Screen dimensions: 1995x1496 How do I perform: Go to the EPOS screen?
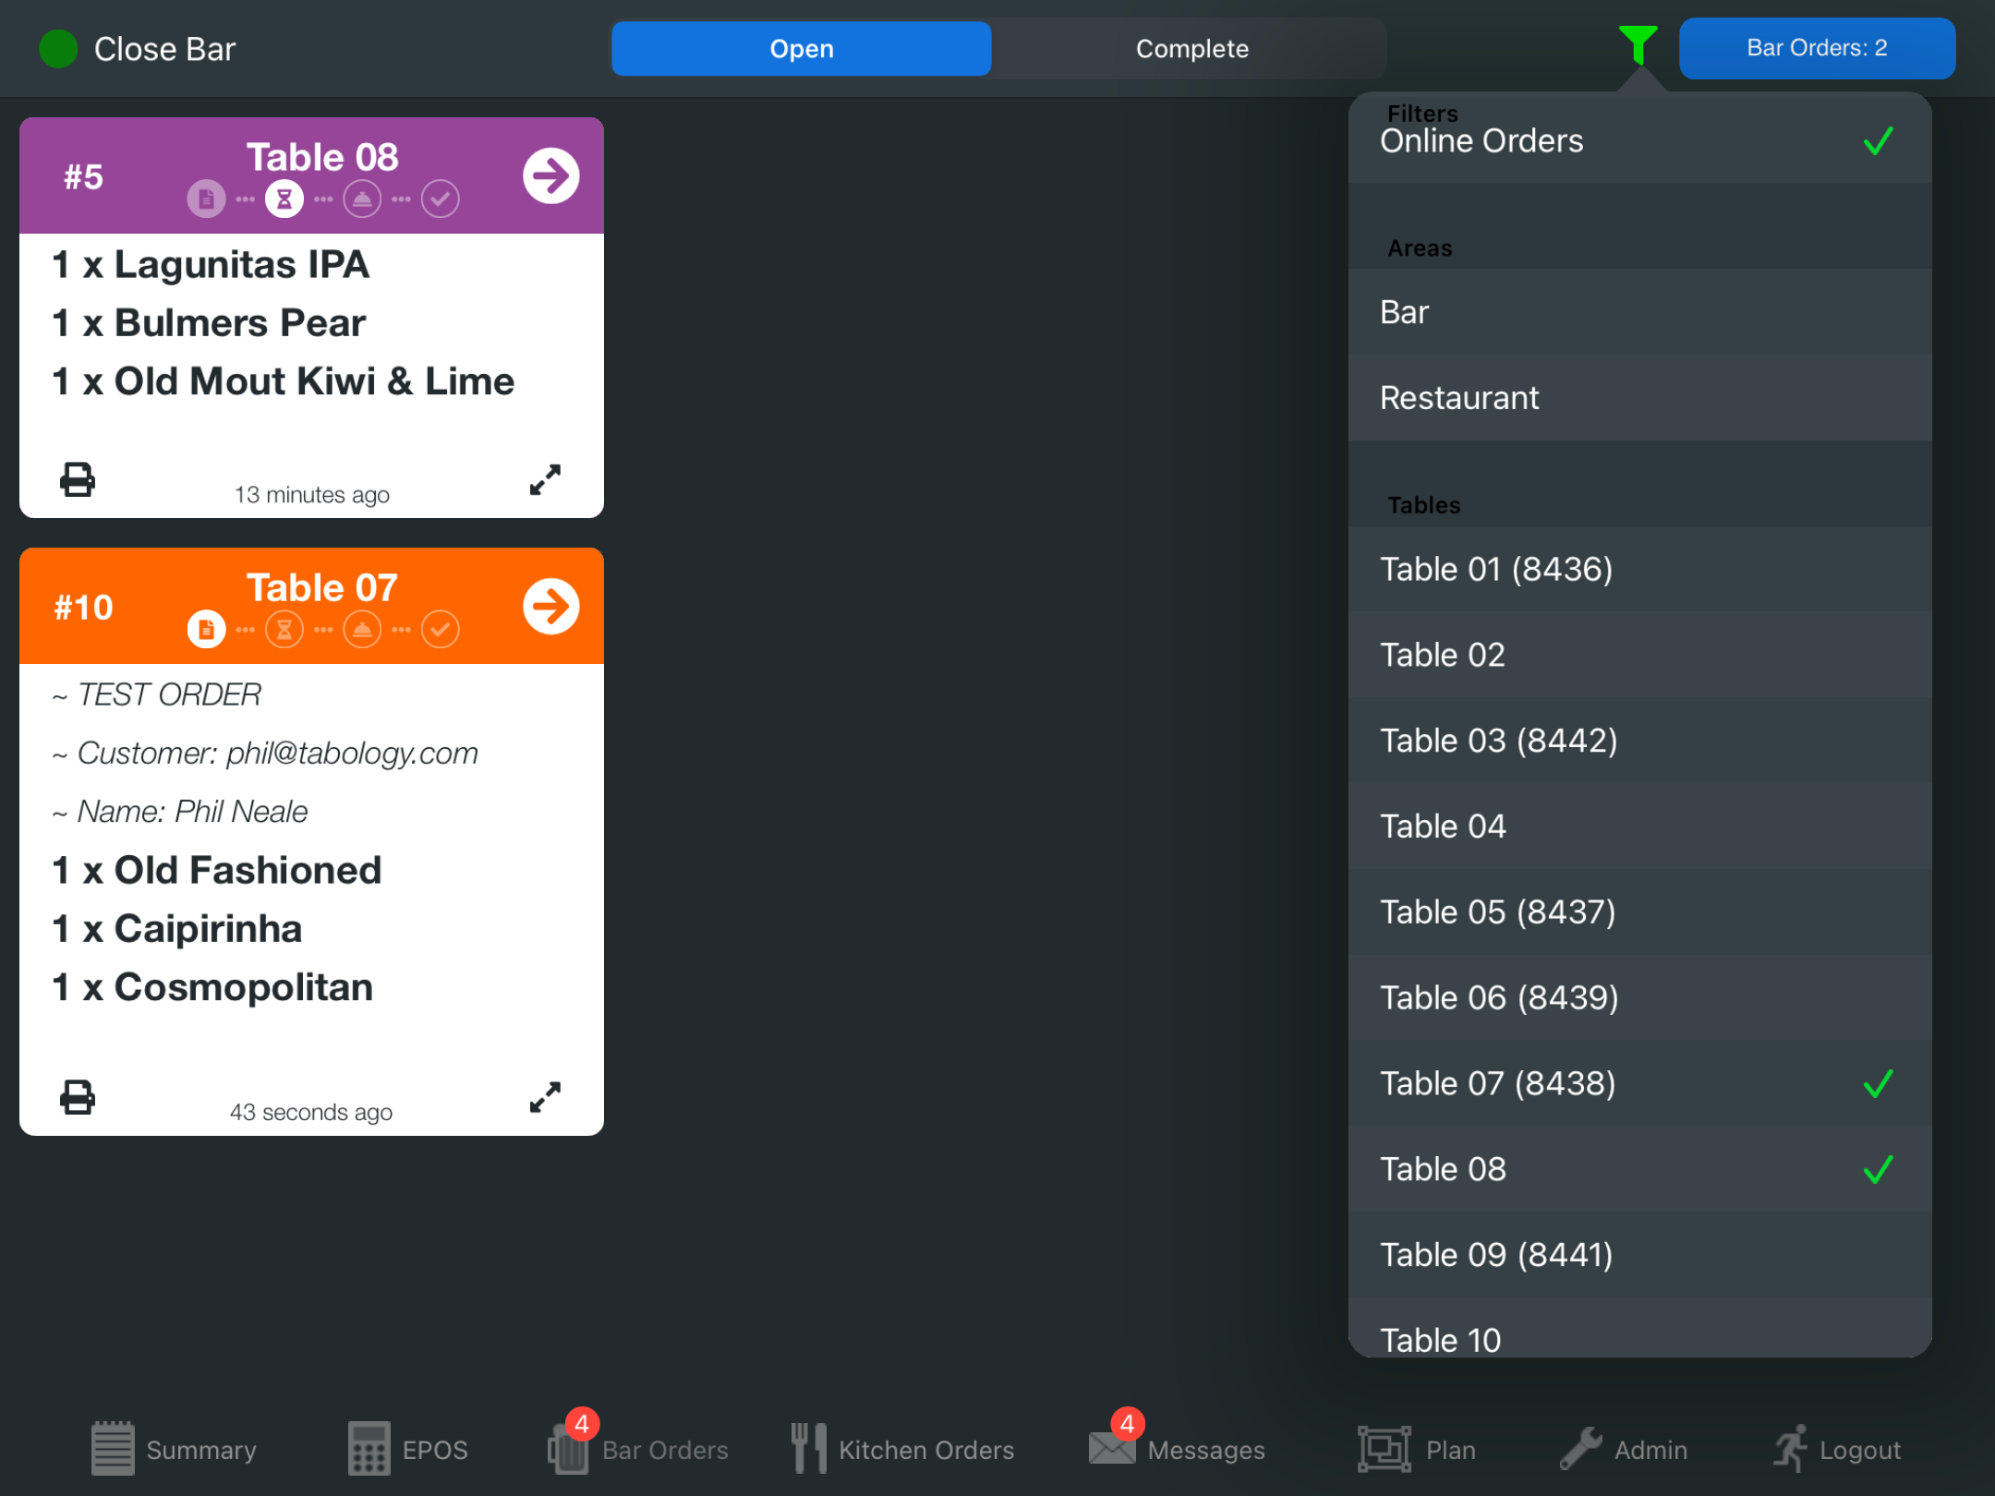pyautogui.click(x=408, y=1449)
